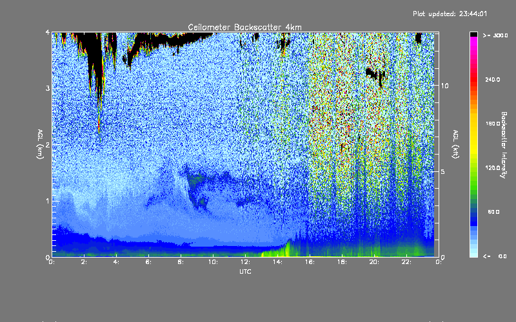The image size is (516, 322).
Task: Click the '120.0' colorbar value
Action: (x=493, y=167)
